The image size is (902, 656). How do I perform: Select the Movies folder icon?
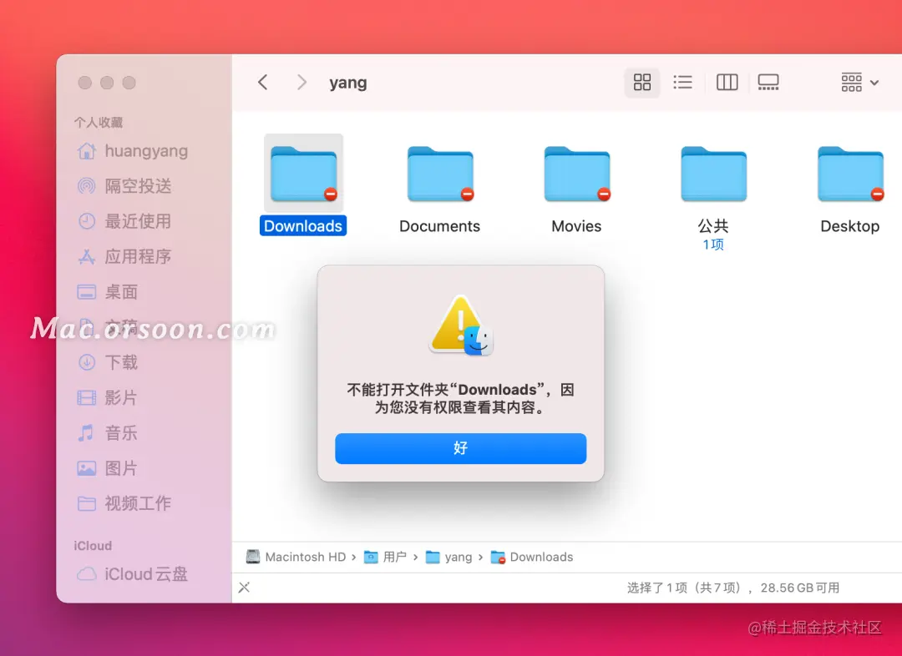(577, 174)
